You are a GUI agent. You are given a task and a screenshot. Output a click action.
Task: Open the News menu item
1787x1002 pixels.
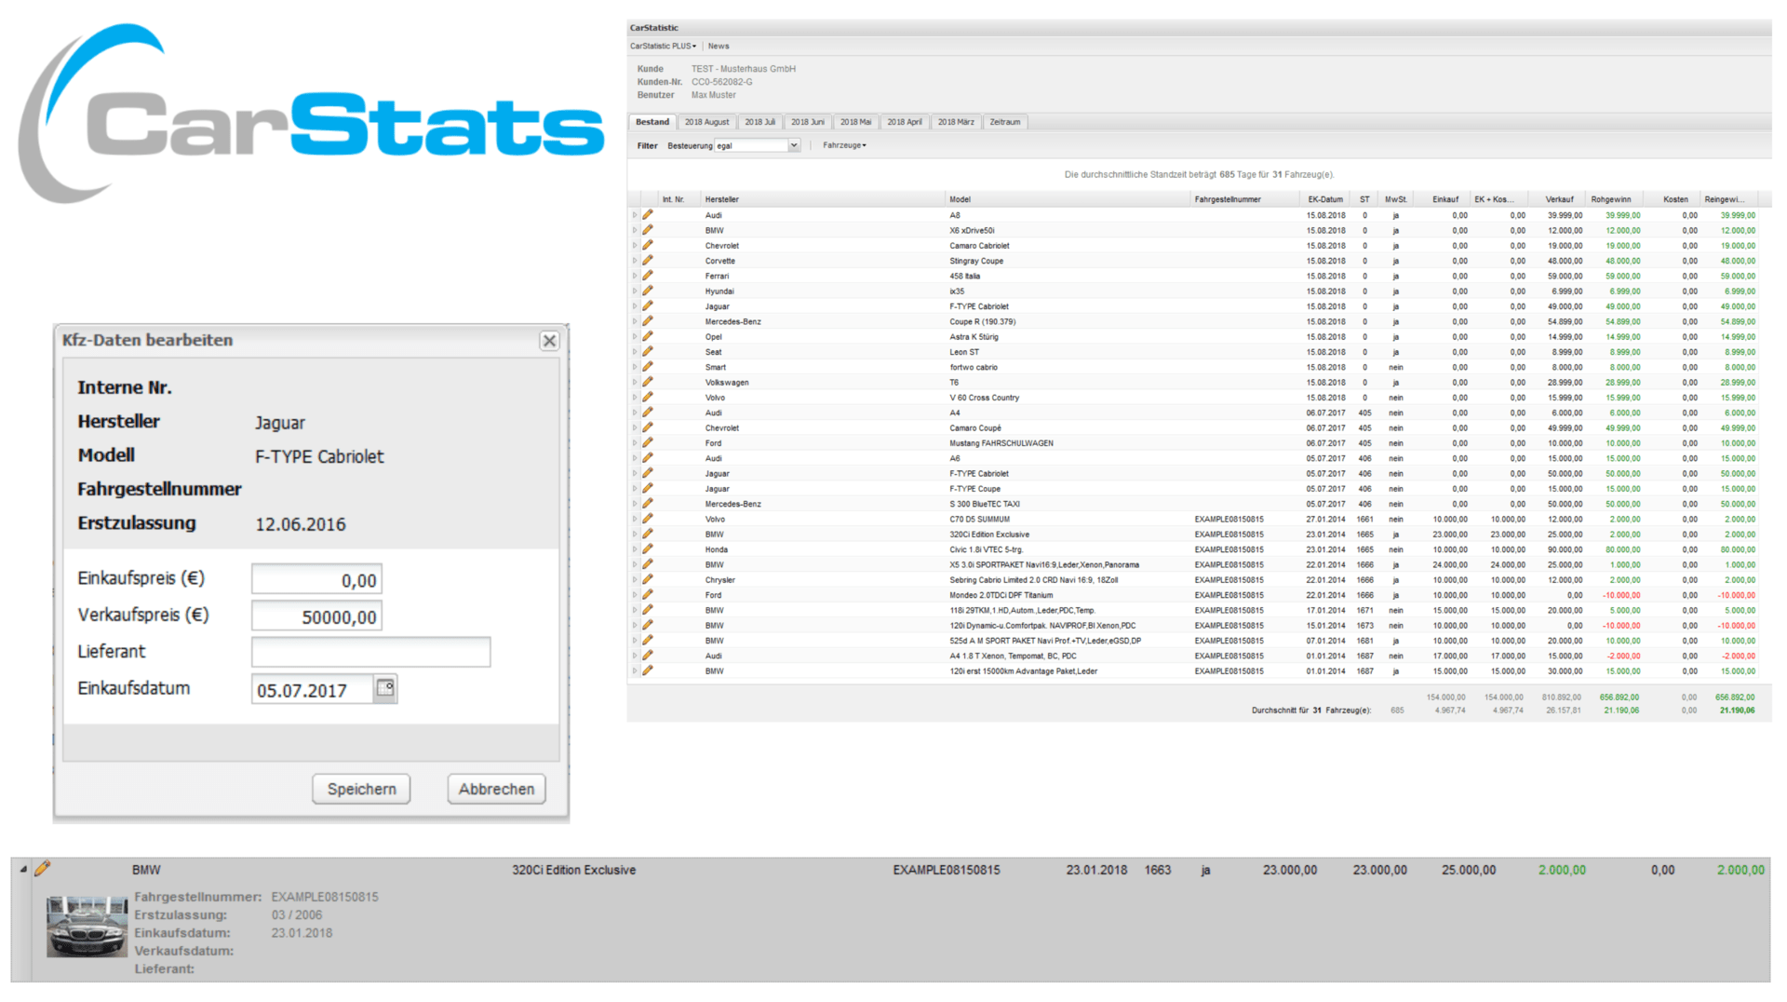[x=719, y=46]
